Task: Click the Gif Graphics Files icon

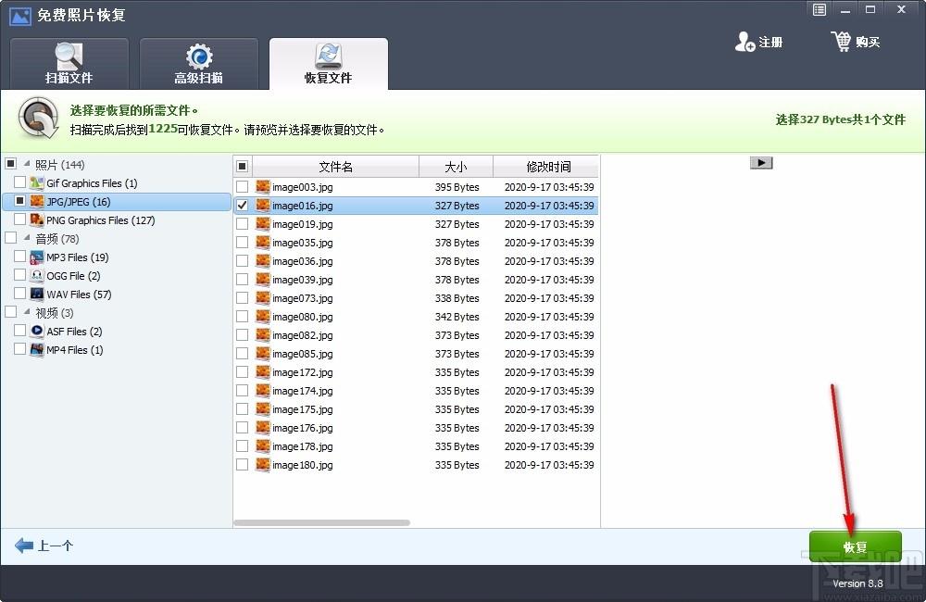Action: tap(37, 182)
